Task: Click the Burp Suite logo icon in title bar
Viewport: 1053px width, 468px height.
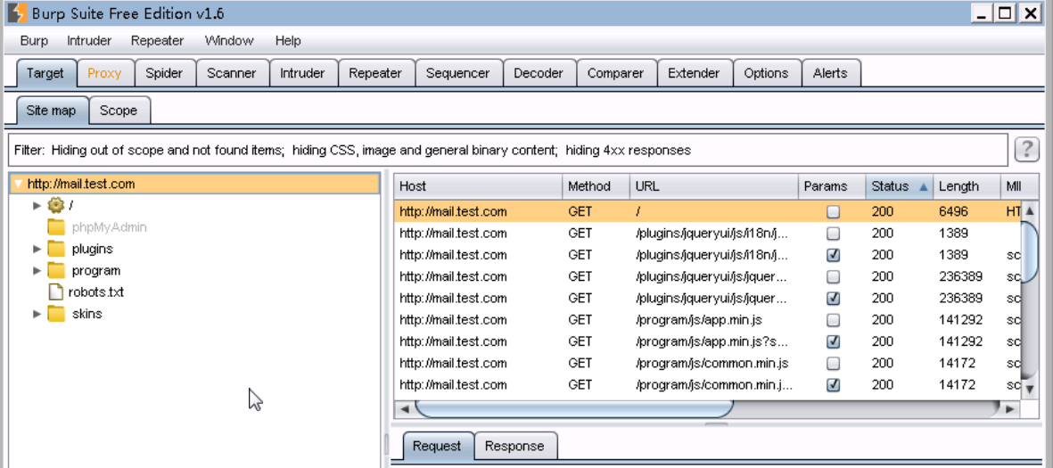Action: click(x=18, y=12)
